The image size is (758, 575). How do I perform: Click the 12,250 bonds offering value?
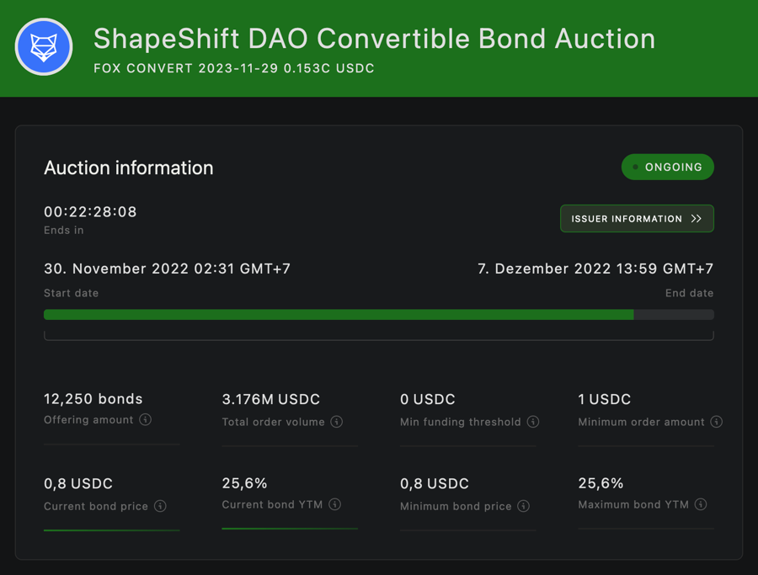point(93,399)
